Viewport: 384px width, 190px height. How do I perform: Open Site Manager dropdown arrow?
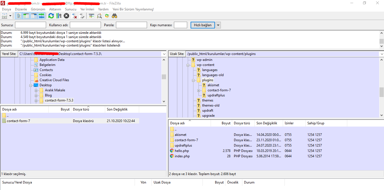click(x=10, y=16)
